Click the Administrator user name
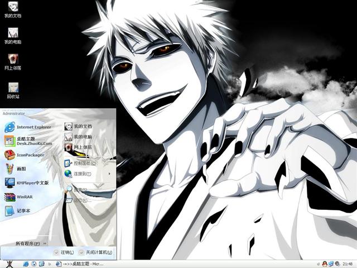 coord(13,113)
